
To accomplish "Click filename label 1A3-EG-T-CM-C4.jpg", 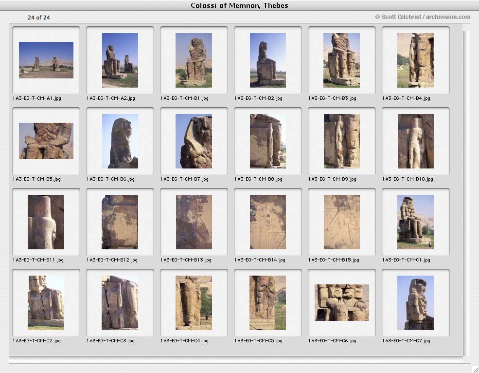I will [184, 340].
